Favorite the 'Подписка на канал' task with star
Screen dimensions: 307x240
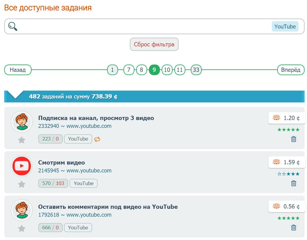coord(22,140)
